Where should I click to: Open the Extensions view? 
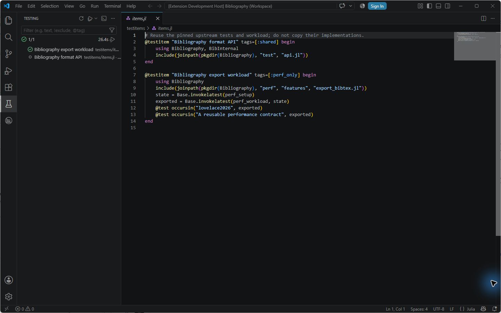click(x=9, y=87)
